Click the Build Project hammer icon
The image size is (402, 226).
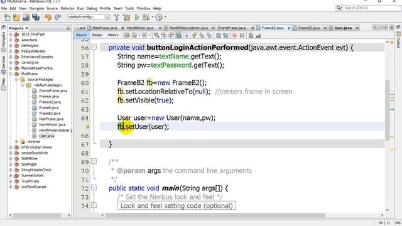117,17
